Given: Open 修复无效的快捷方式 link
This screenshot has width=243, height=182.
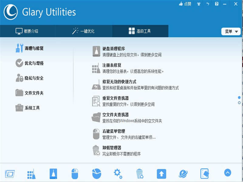Looking at the screenshot, I should tap(119, 82).
